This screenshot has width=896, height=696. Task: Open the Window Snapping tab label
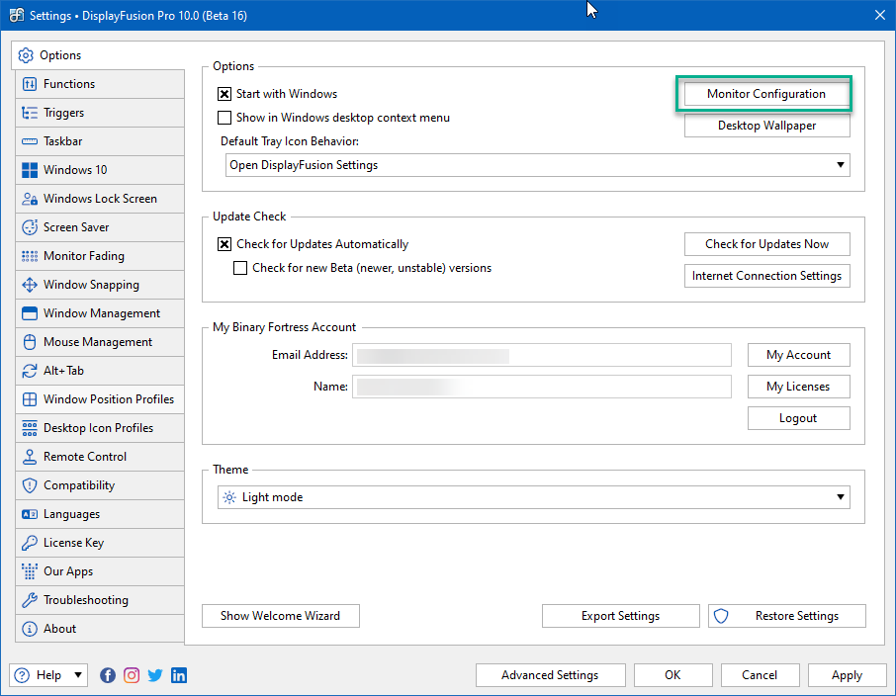[91, 285]
